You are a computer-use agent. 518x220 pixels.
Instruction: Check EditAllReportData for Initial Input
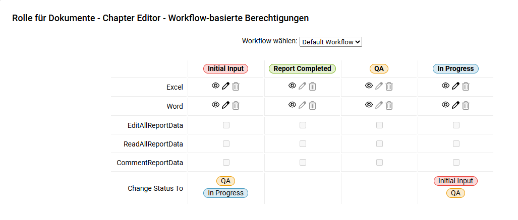tap(226, 125)
